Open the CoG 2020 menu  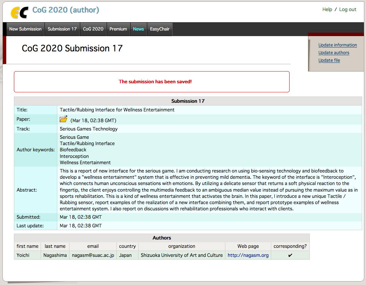(x=93, y=29)
